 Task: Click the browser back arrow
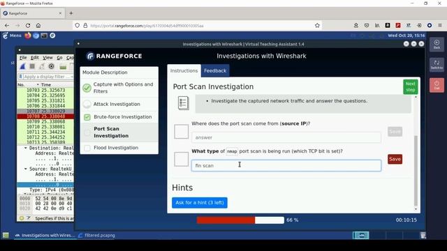point(7,26)
